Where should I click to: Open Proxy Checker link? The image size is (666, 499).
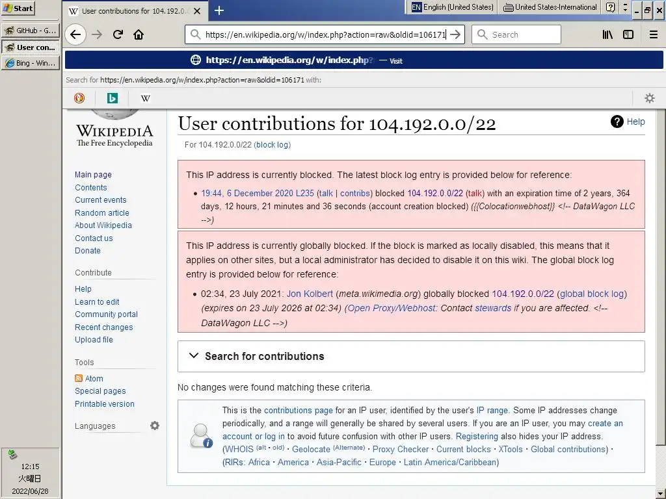(x=400, y=450)
